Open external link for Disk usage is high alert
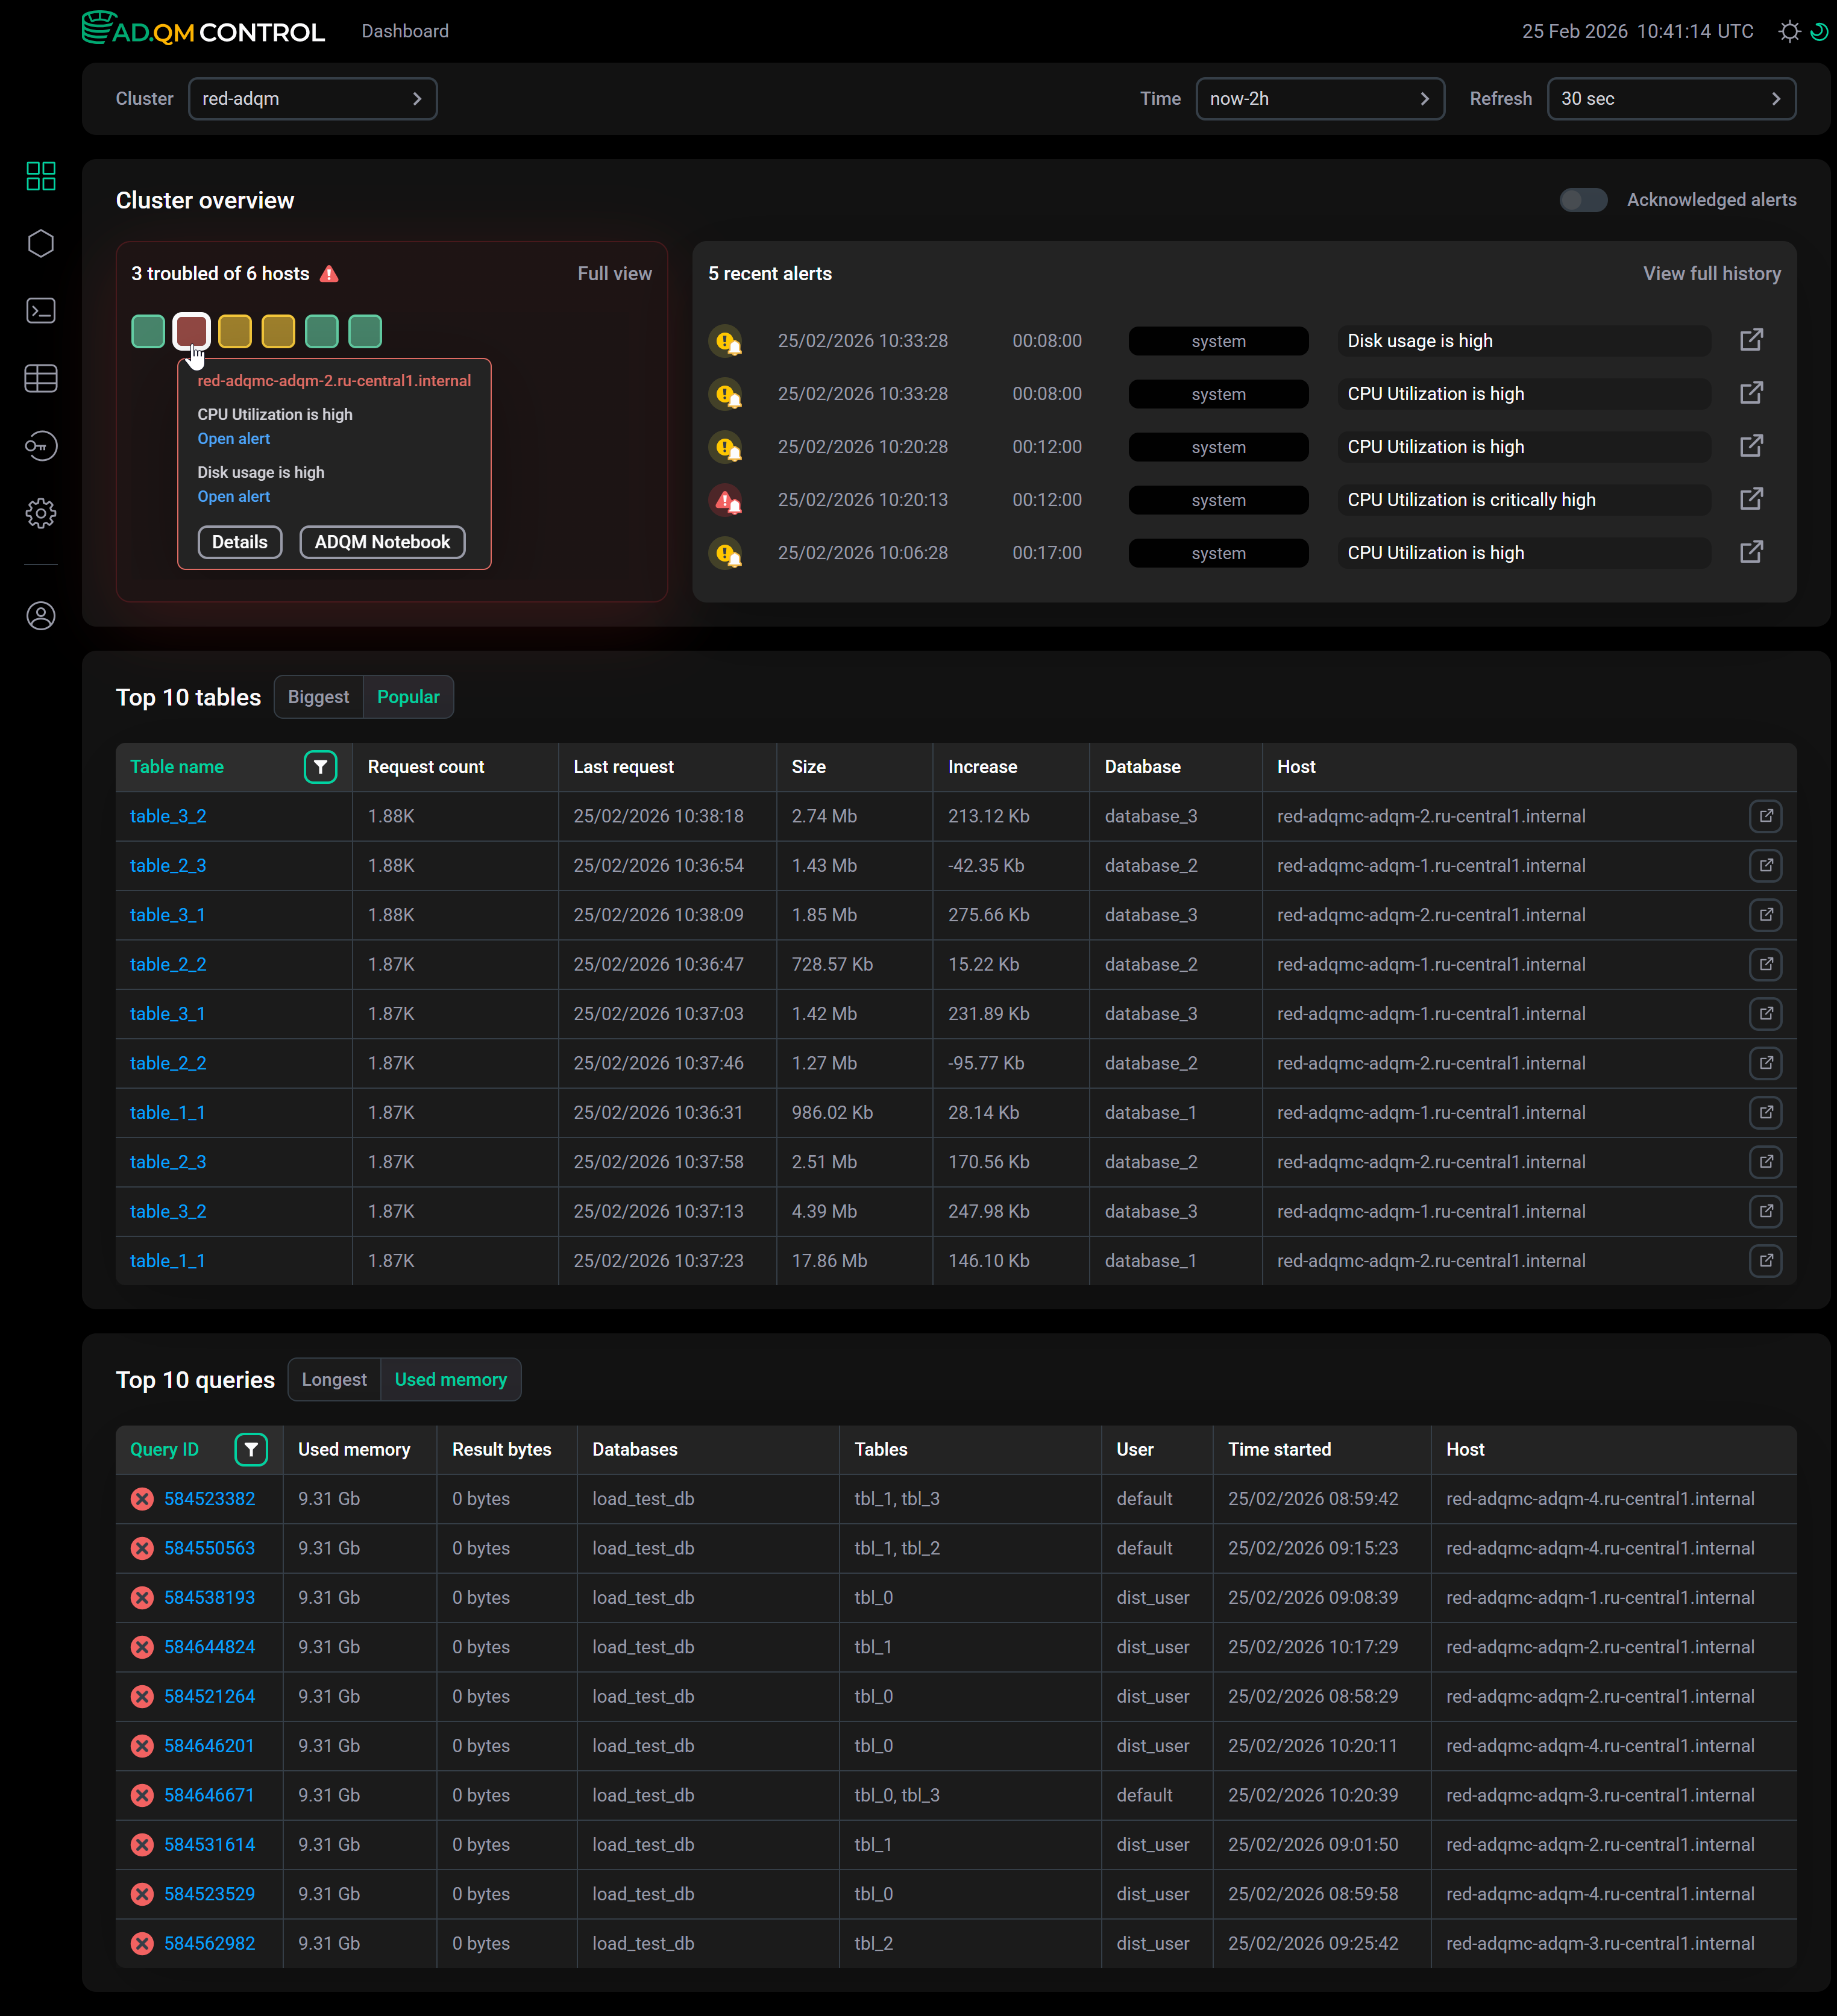The height and width of the screenshot is (2016, 1837). (1751, 340)
